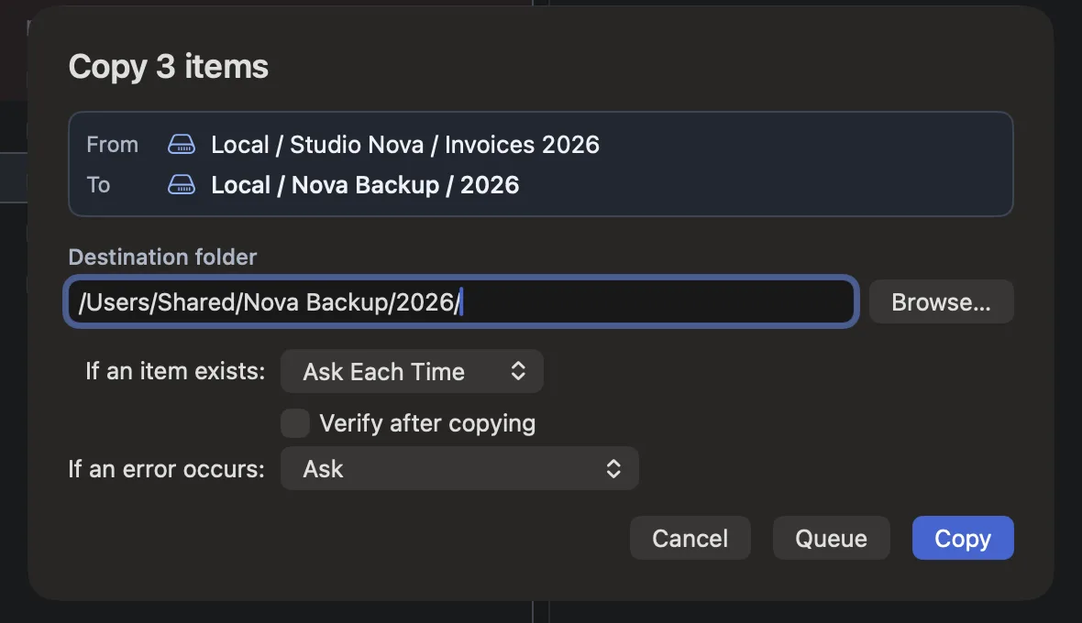The width and height of the screenshot is (1082, 623).
Task: Click the From label
Action: click(113, 145)
